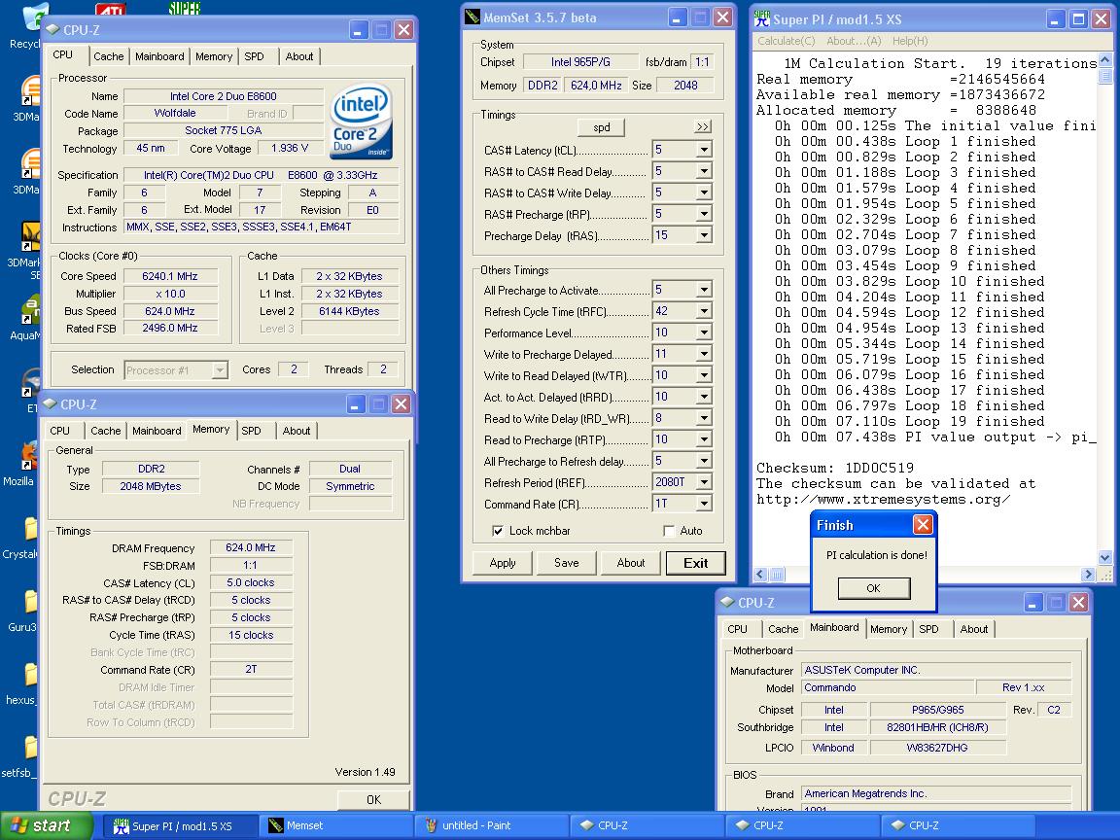The image size is (1120, 840).
Task: Enable the Auto checkbox in MemSet
Action: click(669, 531)
